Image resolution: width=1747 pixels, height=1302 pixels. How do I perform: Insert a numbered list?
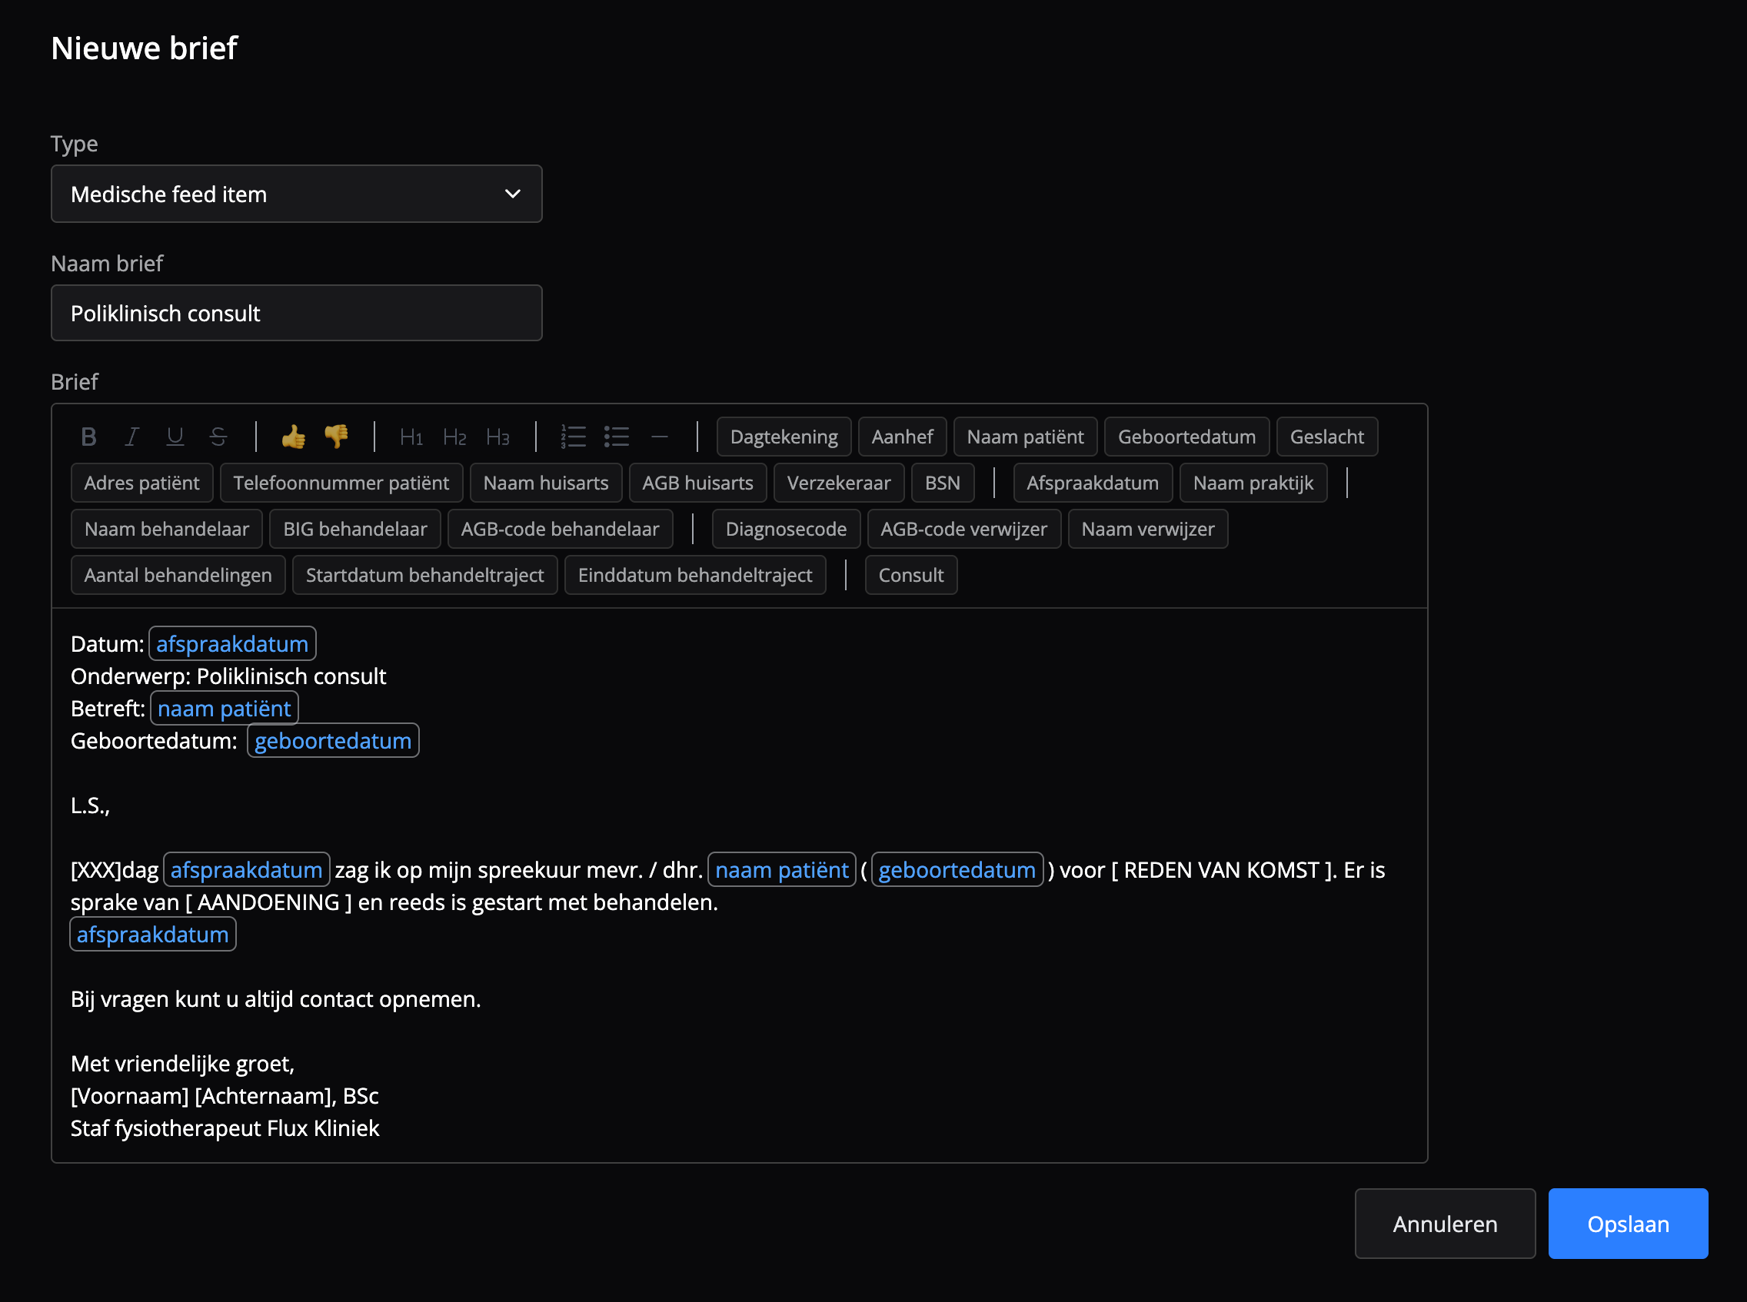[573, 437]
